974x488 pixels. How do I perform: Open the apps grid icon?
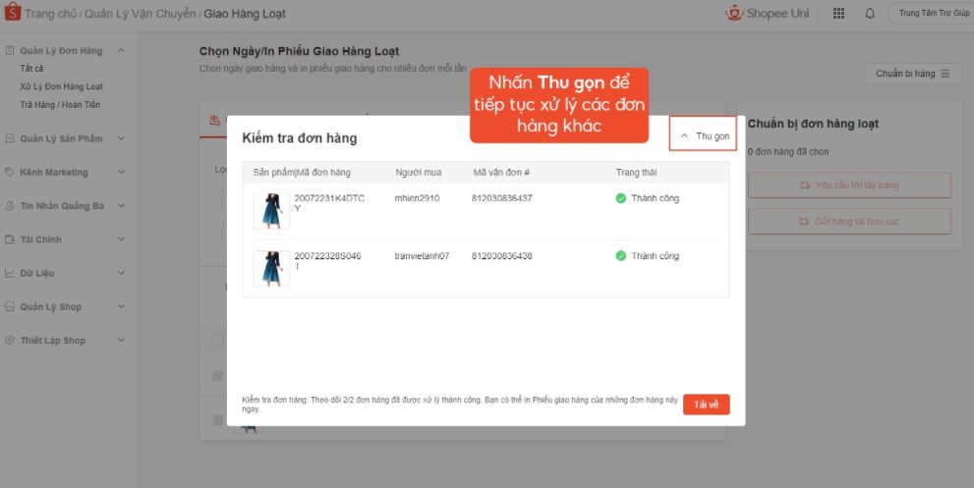pyautogui.click(x=838, y=14)
